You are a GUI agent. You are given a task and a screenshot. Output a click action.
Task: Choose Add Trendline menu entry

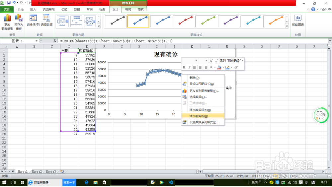click(x=203, y=116)
